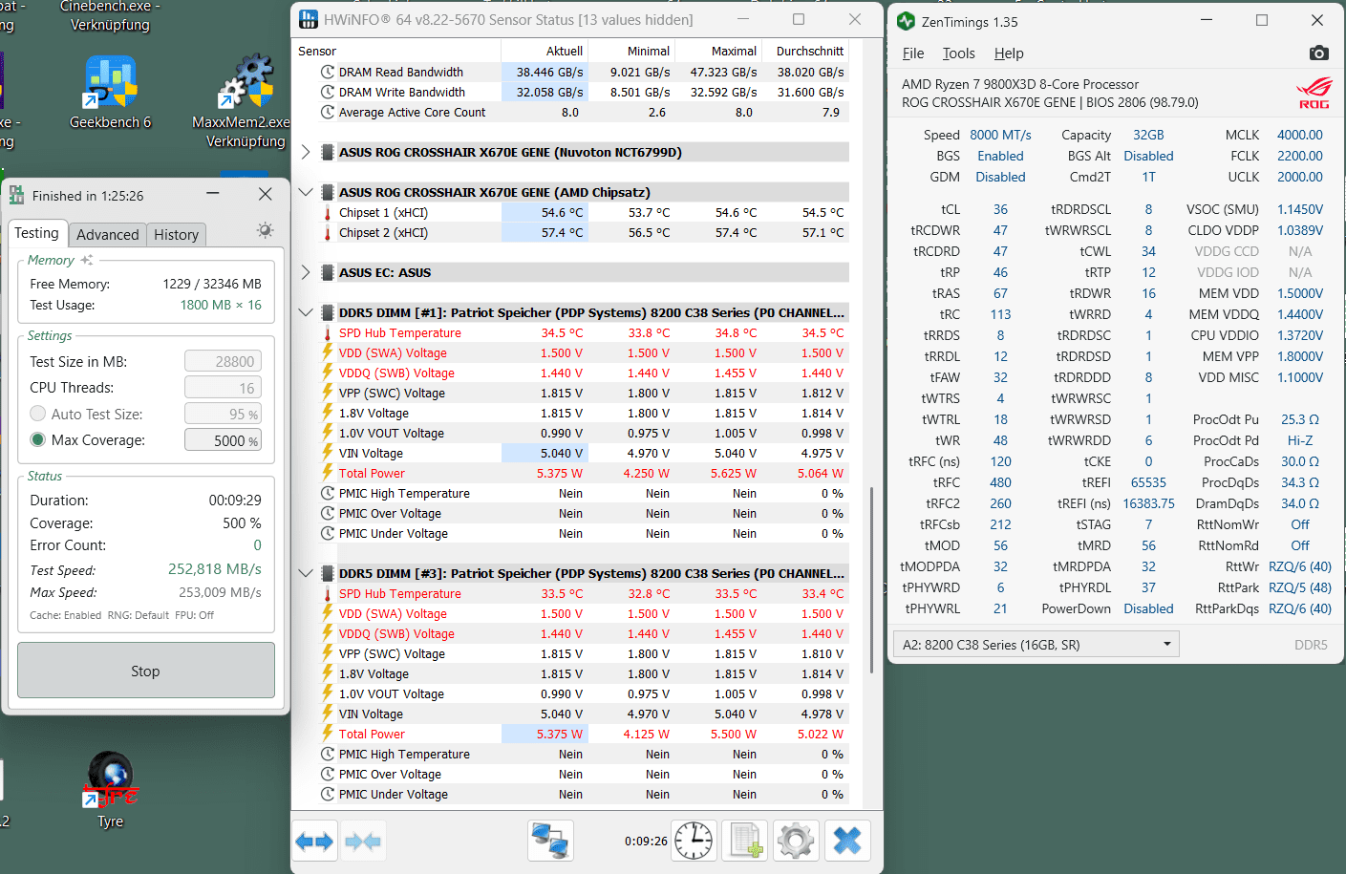Click Auto Test Size percent field
Viewport: 1346px width, 874px height.
(223, 414)
